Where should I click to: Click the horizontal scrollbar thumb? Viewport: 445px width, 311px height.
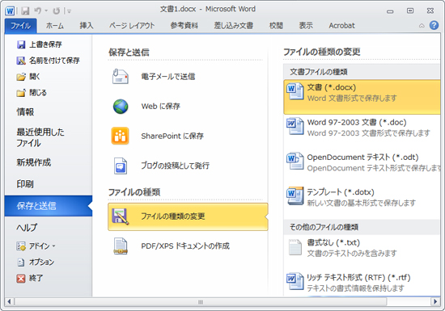201,302
